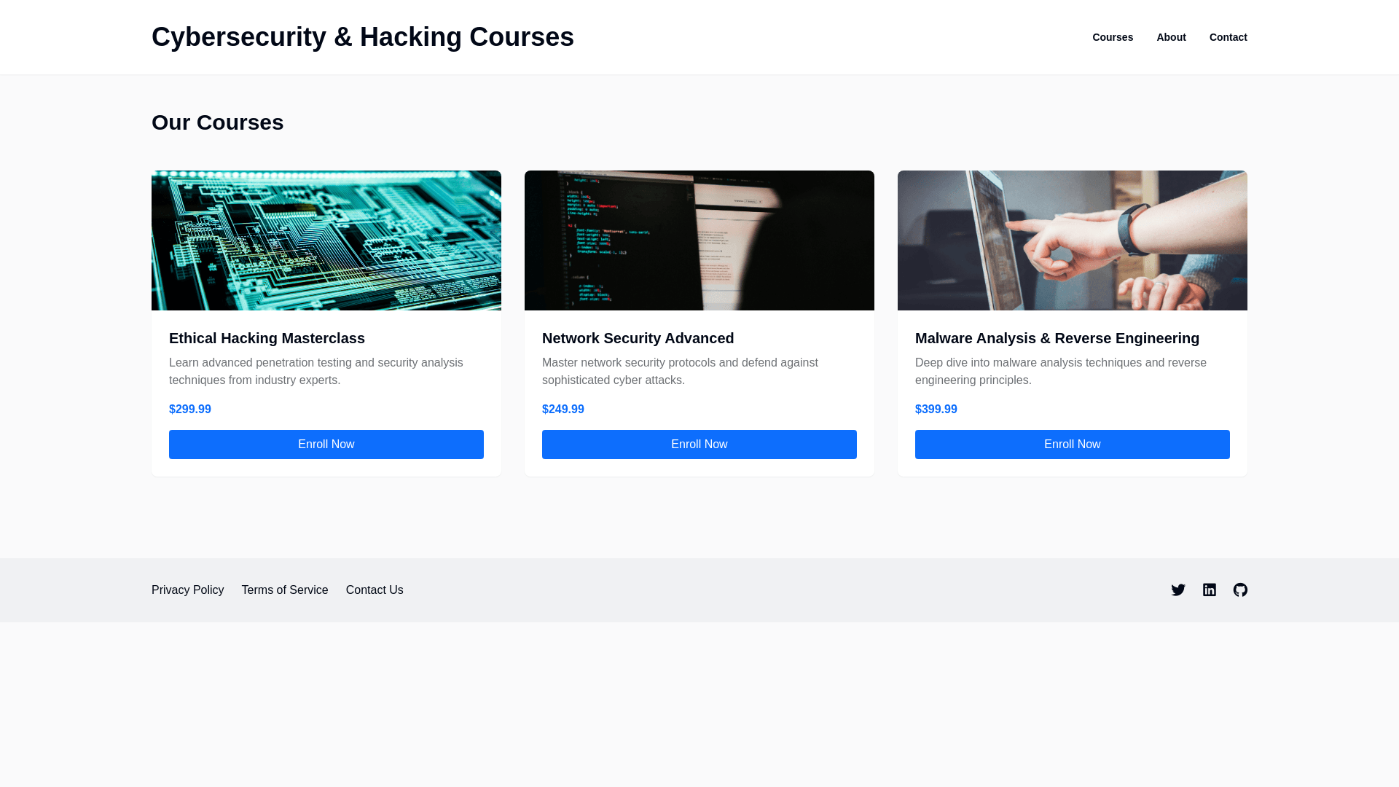Click the Cybersecurity & Hacking Courses site title
The height and width of the screenshot is (787, 1399).
(x=363, y=37)
